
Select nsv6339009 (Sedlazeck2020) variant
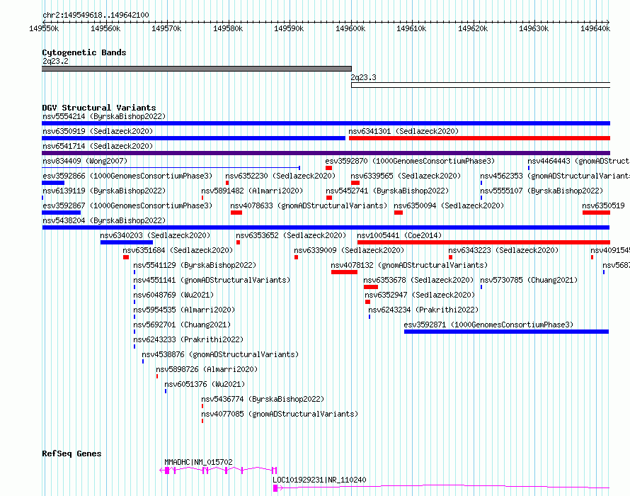[x=349, y=251]
